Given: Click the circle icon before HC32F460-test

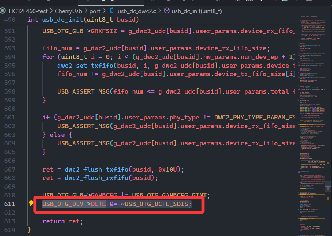Looking at the screenshot, I should point(3,11).
